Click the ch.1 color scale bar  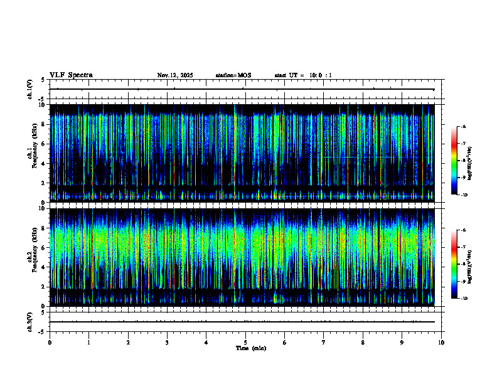454,161
